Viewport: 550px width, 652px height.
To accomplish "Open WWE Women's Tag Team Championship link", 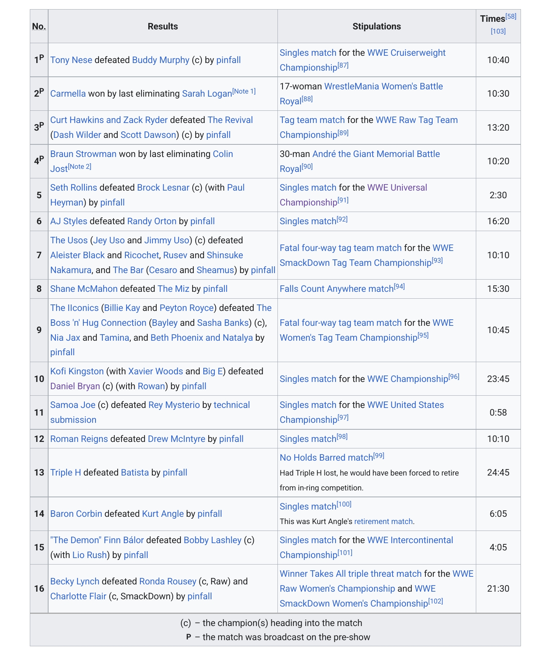I will point(367,330).
